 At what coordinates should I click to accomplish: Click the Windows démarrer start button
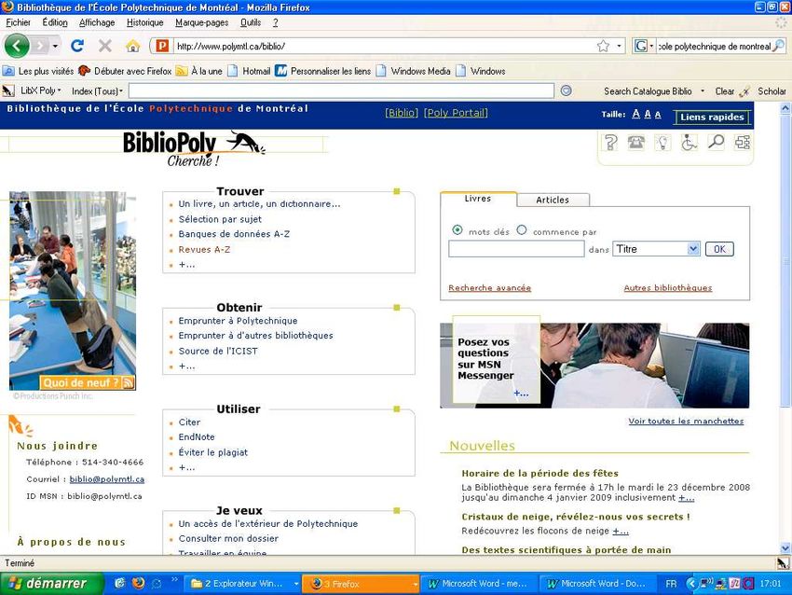click(x=51, y=584)
